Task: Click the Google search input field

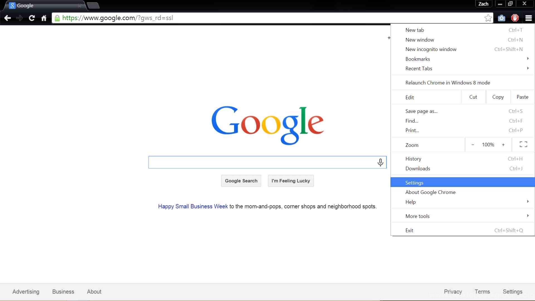Action: [x=267, y=162]
